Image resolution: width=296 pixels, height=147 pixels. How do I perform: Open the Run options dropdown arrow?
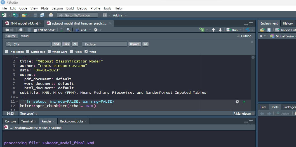tap(240, 30)
